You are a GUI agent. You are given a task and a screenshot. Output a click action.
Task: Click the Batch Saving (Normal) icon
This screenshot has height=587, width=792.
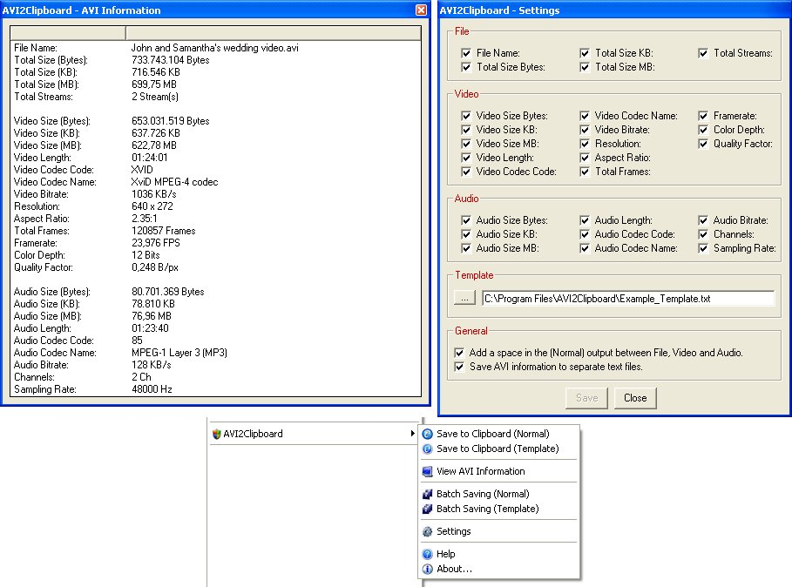coord(427,494)
